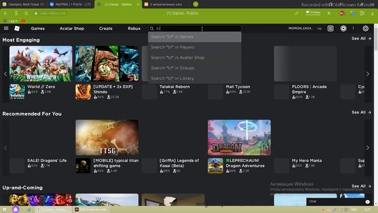Reload the page with the refresh icon
This screenshot has height=213, width=378.
[26, 13]
